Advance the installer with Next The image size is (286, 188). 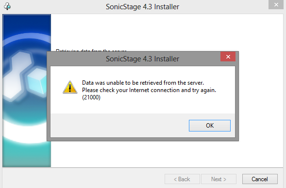tap(219, 179)
